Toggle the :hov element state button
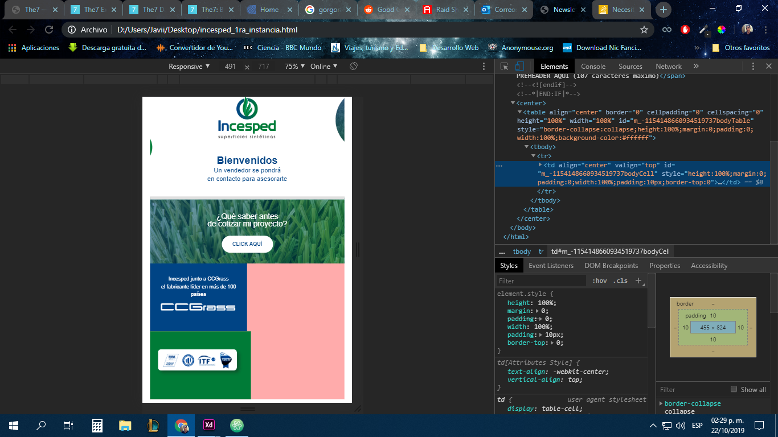The width and height of the screenshot is (778, 437). click(x=600, y=281)
